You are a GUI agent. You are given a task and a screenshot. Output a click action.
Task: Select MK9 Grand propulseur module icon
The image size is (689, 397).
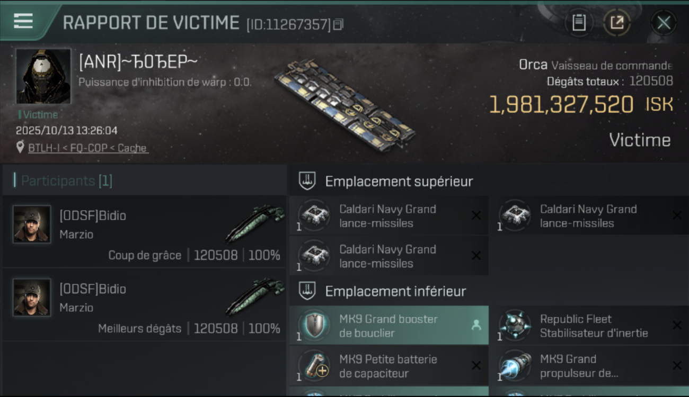(515, 365)
